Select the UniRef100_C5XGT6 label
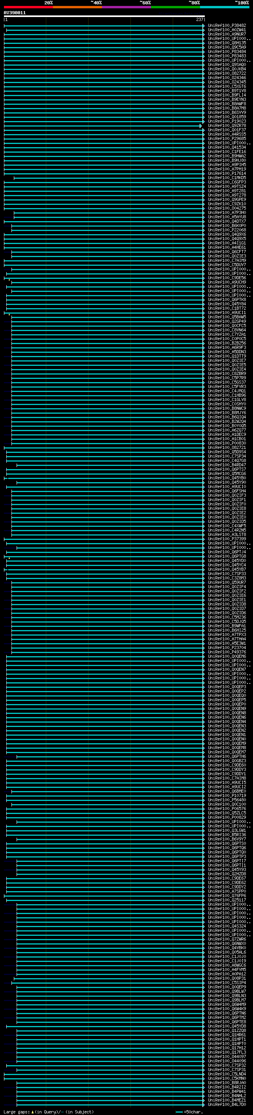This screenshot has height=1115, width=253. (x=227, y=87)
